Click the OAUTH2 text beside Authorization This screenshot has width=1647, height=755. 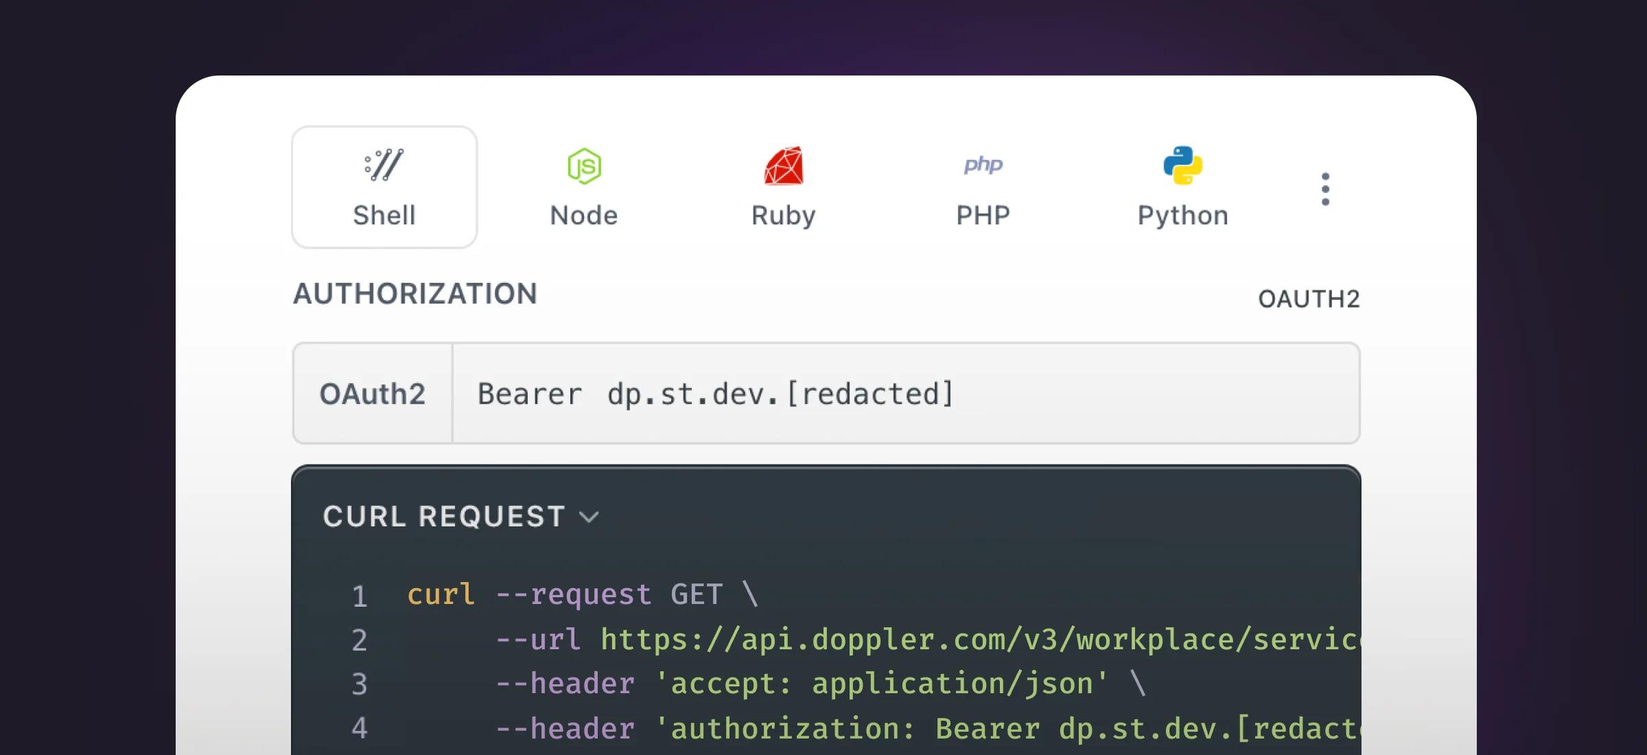[x=1308, y=299]
